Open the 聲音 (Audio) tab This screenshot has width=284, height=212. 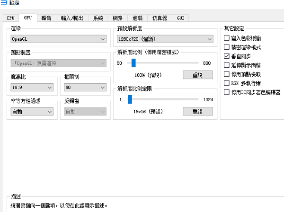point(46,18)
